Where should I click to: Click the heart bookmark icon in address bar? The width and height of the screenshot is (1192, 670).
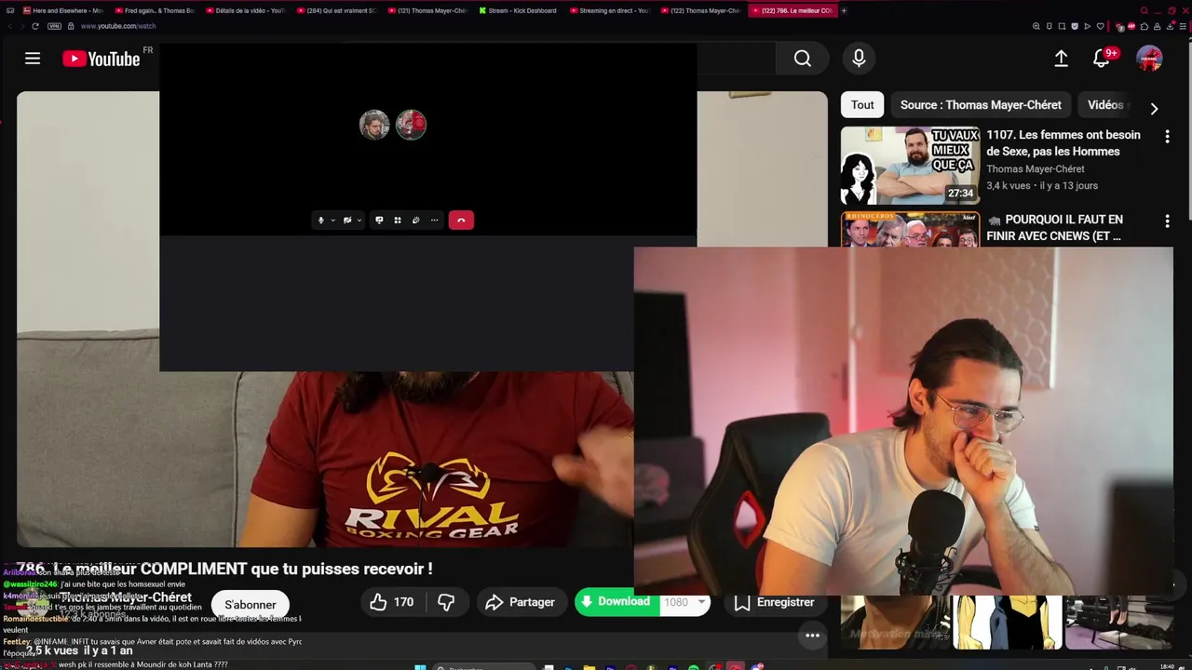tap(1100, 26)
